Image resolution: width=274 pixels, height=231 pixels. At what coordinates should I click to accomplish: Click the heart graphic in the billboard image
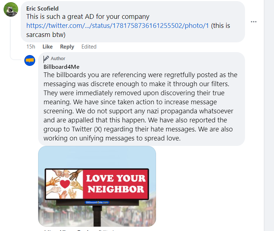click(x=65, y=184)
